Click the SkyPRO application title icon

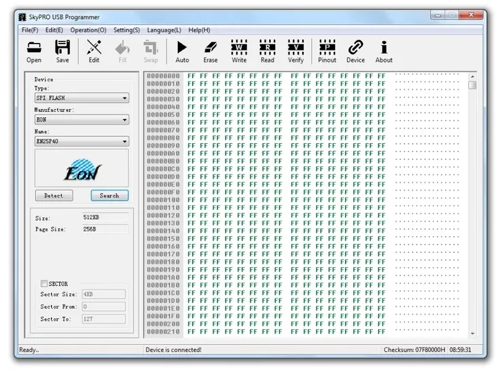pyautogui.click(x=22, y=17)
